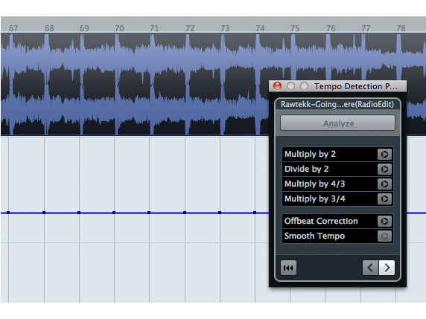Screen dimensions: 426x319
Task: Click the Multiply by 2 label text
Action: [x=310, y=155]
